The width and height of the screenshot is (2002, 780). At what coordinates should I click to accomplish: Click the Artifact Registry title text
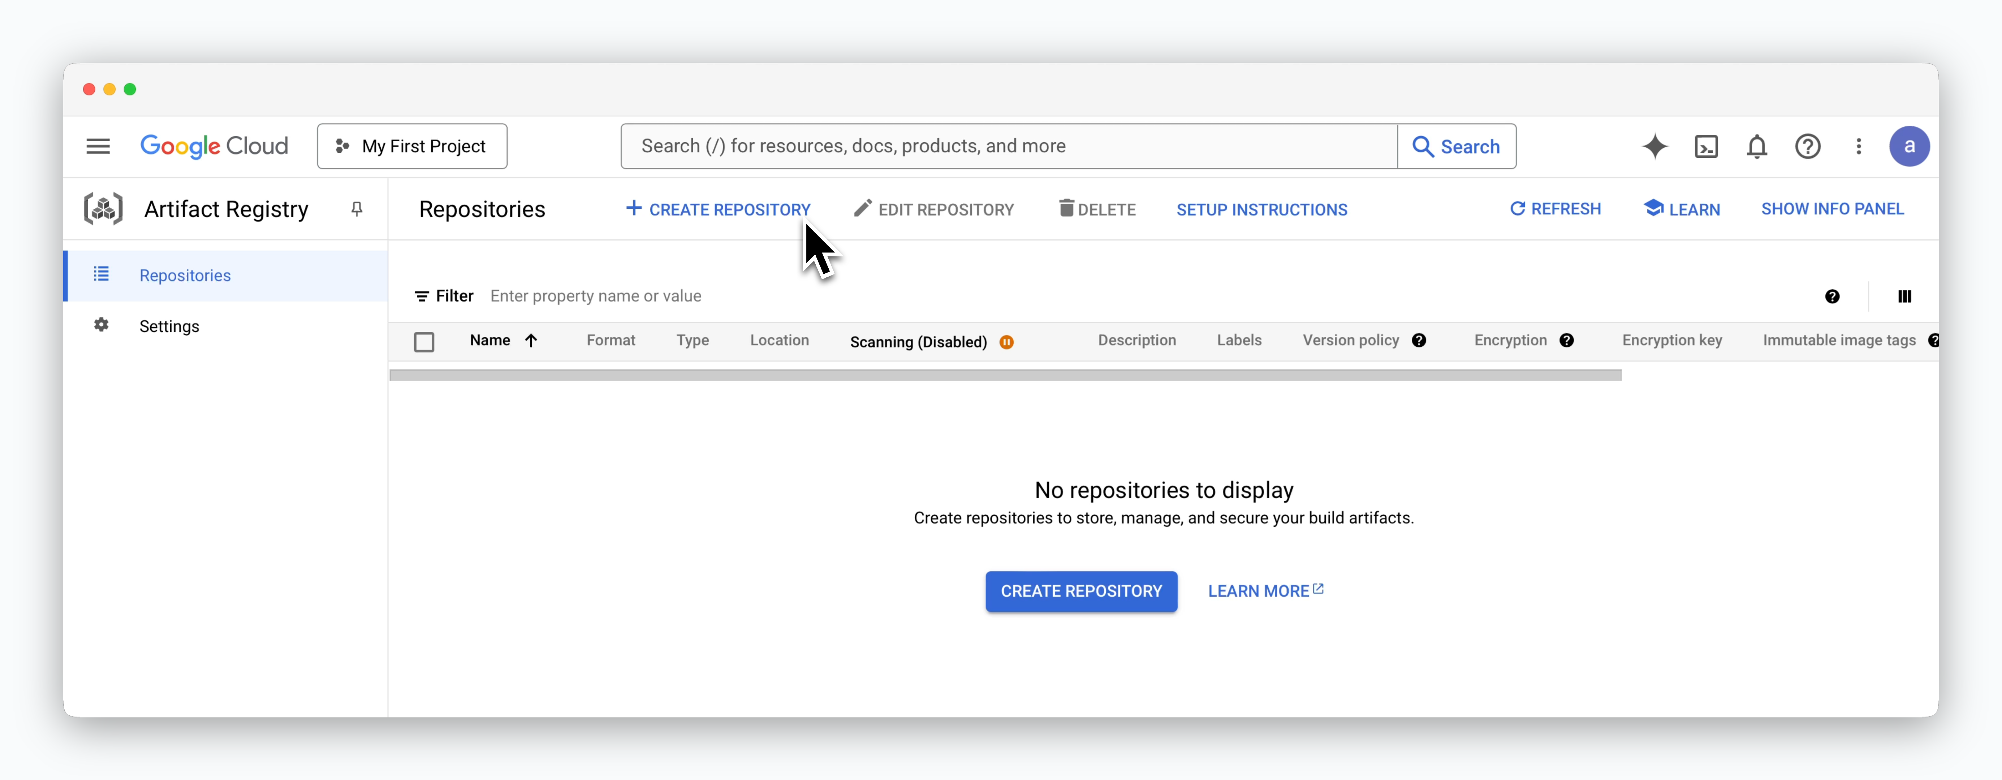(226, 209)
